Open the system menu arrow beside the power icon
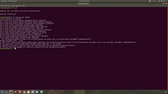Image resolution: width=168 pixels, height=94 pixels. [x=166, y=1]
